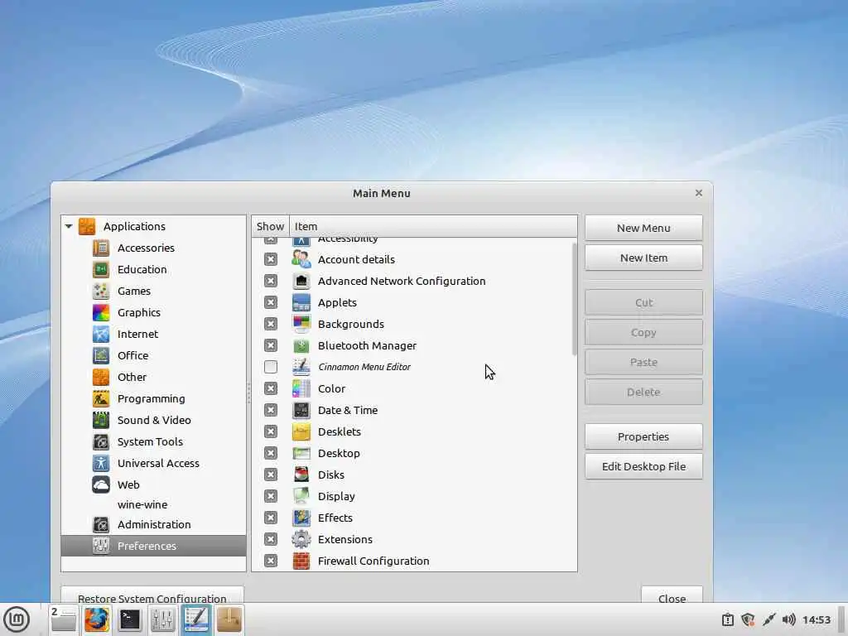Click the Firewall Configuration brick icon
The image size is (848, 636).
[301, 561]
